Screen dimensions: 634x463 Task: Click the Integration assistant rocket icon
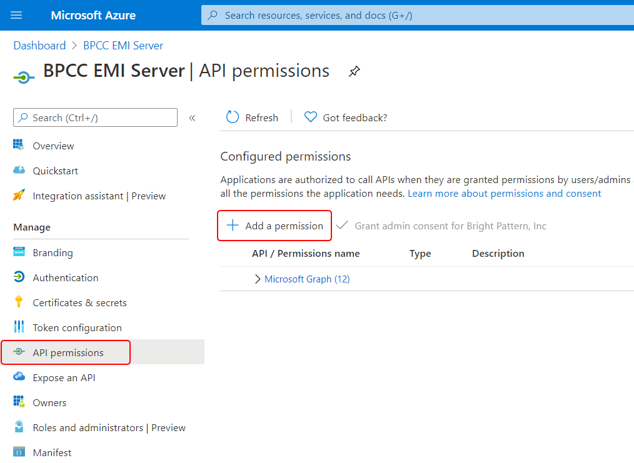click(19, 195)
